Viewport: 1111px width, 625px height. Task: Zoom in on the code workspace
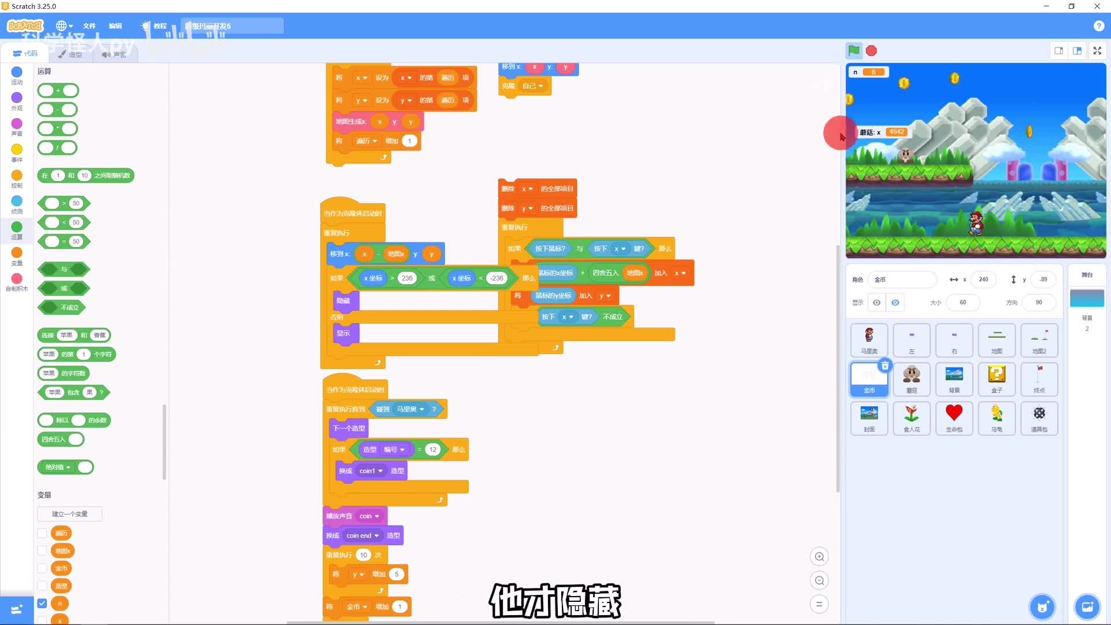(x=819, y=557)
